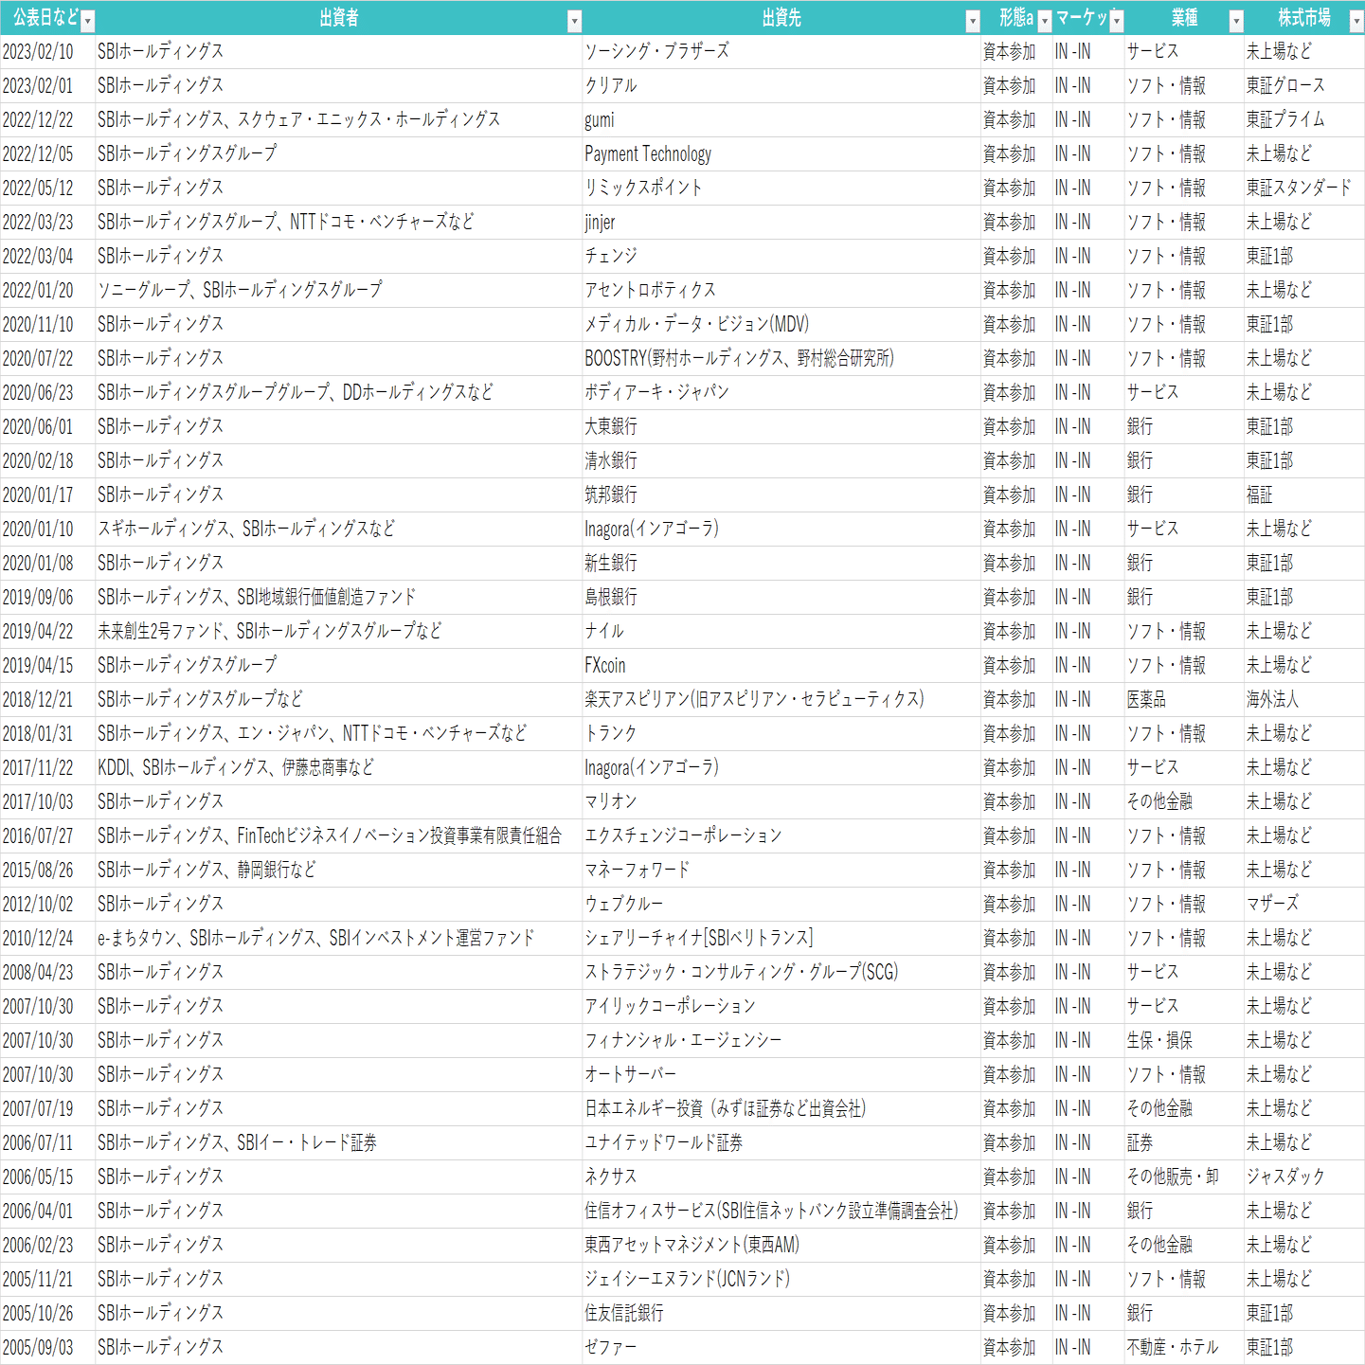Click the '東証グロース' market cell
Image resolution: width=1365 pixels, height=1365 pixels.
point(1304,86)
